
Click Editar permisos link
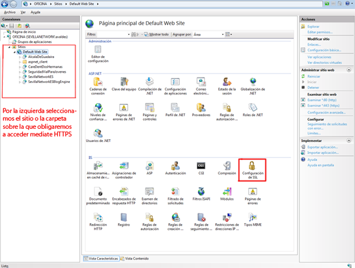[x=319, y=32]
